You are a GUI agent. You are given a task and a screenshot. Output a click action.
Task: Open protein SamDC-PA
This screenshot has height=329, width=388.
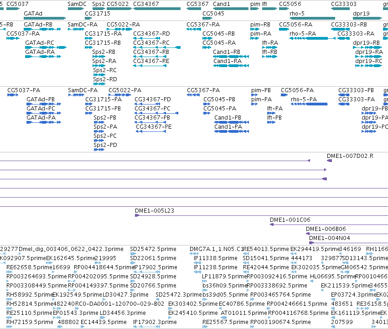click(x=83, y=90)
